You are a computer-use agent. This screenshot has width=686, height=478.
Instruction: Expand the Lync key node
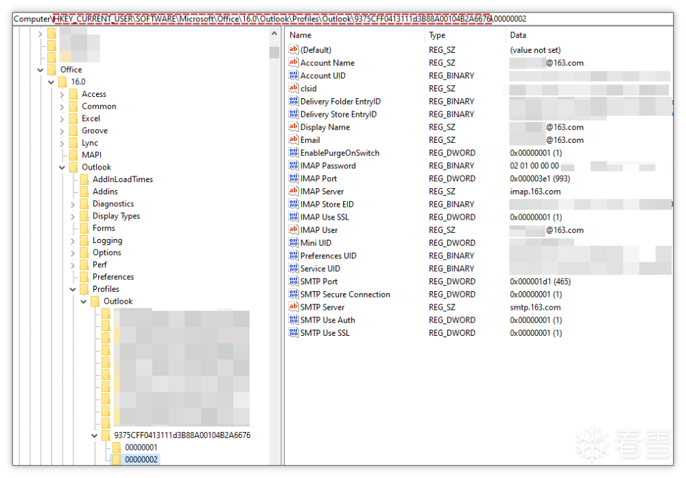(x=62, y=143)
